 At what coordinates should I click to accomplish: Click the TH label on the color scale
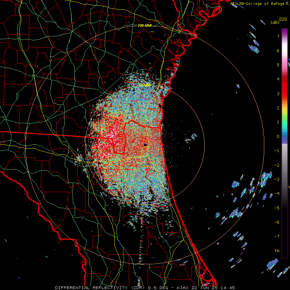click(277, 251)
